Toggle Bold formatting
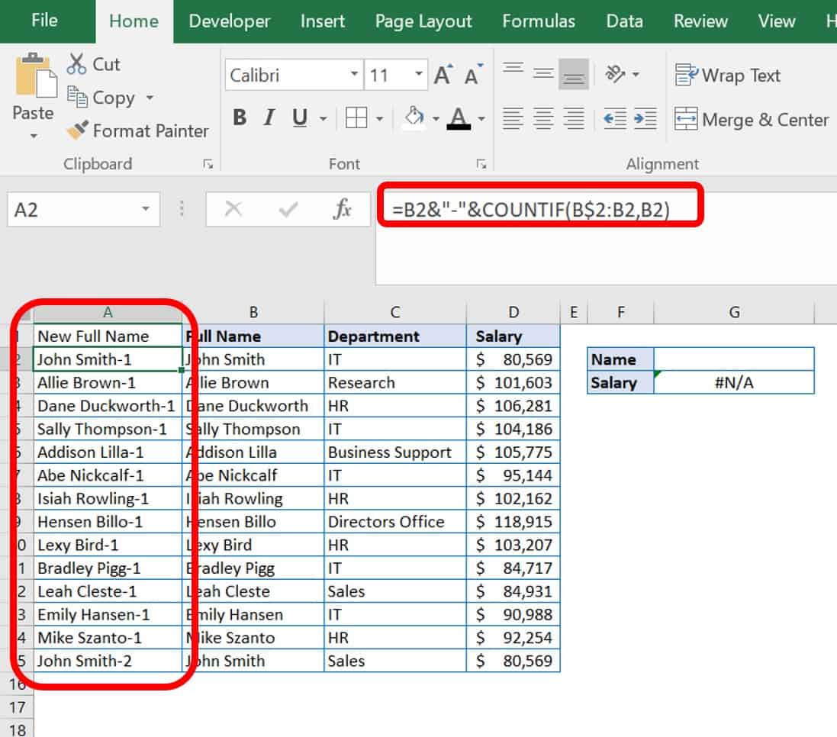The image size is (837, 737). [x=240, y=118]
